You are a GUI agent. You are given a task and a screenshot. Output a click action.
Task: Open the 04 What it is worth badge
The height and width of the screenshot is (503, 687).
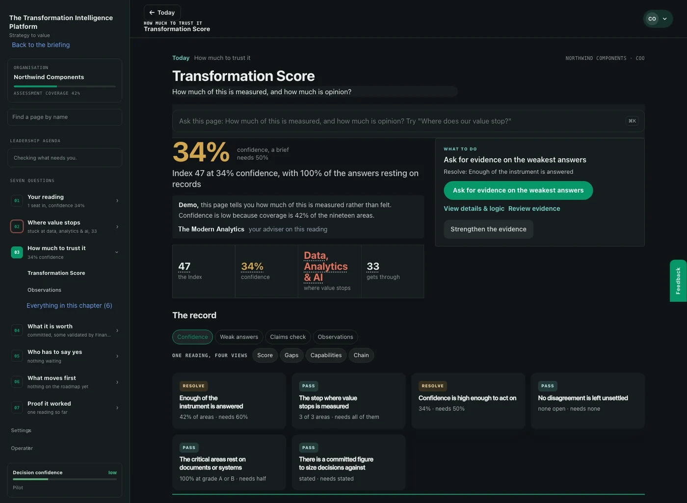tap(17, 330)
